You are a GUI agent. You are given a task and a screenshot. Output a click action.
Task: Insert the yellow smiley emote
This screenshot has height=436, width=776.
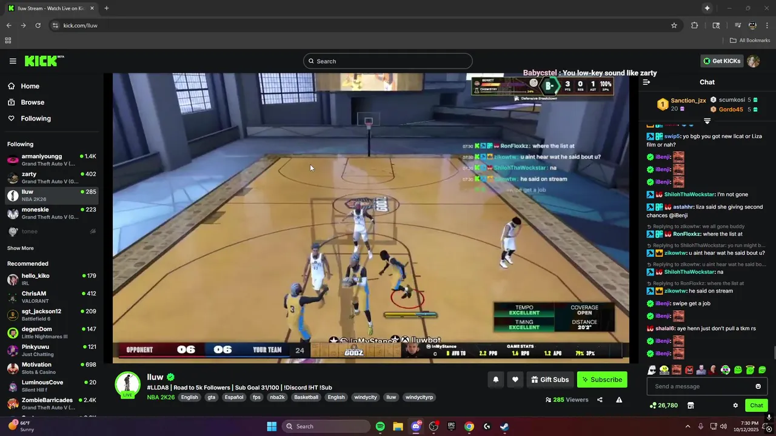coord(664,370)
